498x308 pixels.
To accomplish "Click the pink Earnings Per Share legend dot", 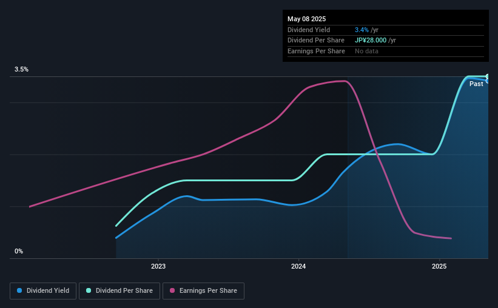I will pos(172,290).
